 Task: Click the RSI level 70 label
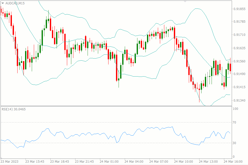click(x=234, y=122)
